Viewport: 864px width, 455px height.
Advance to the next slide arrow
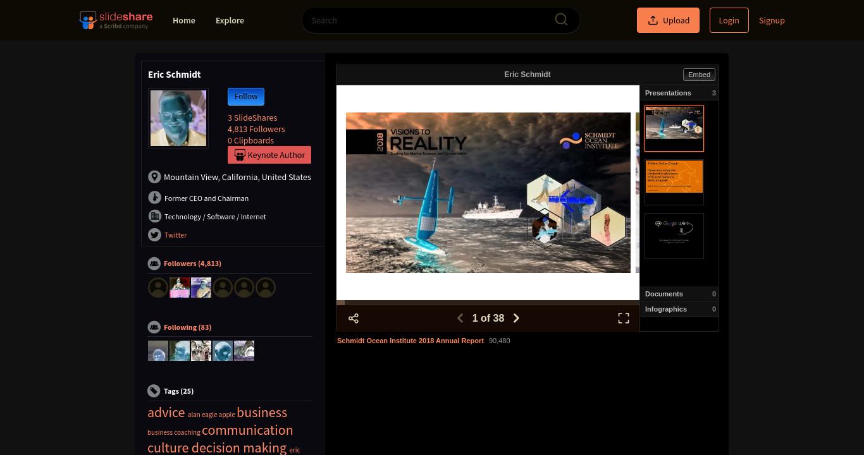pyautogui.click(x=516, y=318)
